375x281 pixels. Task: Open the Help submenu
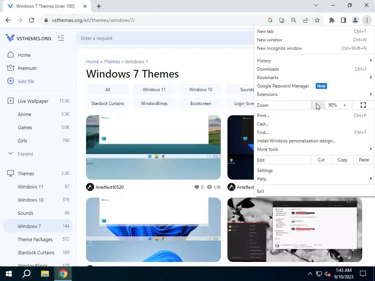(x=314, y=179)
